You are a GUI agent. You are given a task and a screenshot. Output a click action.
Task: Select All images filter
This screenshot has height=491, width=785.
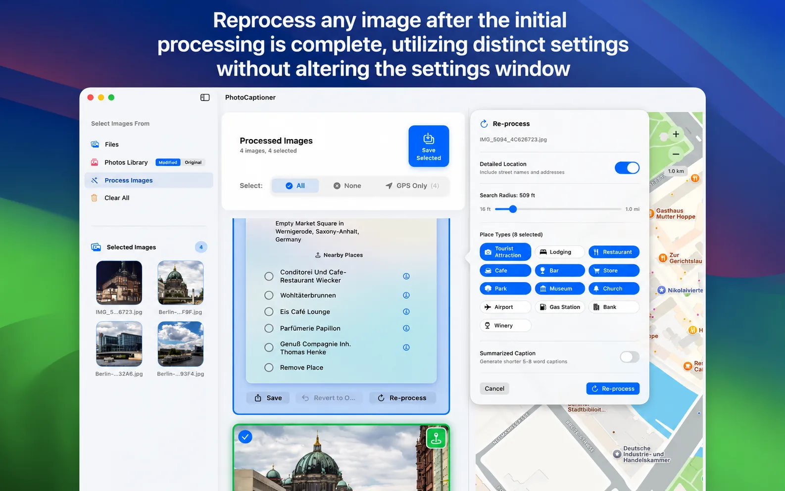pyautogui.click(x=295, y=186)
